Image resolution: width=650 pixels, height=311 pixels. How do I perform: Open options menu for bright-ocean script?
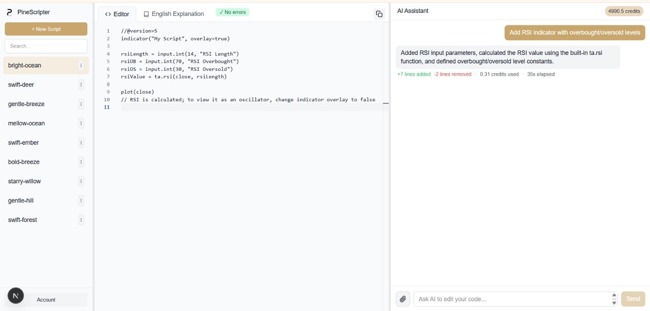(x=81, y=65)
